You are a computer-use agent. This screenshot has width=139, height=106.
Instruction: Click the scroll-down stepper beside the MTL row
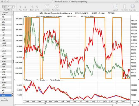12,96
